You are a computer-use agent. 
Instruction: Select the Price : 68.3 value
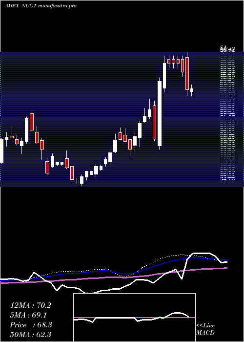pyautogui.click(x=31, y=325)
